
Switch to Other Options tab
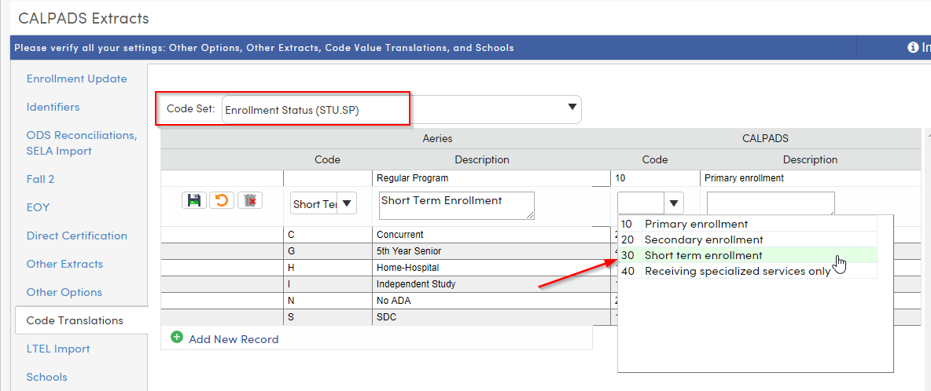tap(64, 293)
